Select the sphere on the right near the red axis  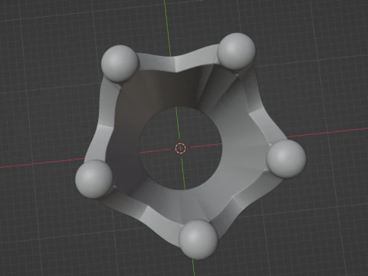[286, 159]
